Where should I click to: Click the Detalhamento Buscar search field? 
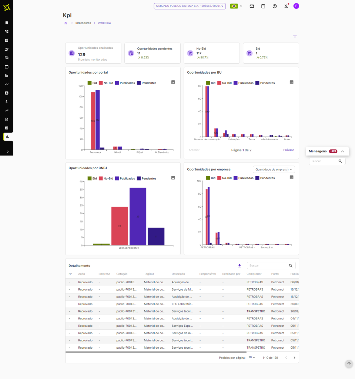268,265
